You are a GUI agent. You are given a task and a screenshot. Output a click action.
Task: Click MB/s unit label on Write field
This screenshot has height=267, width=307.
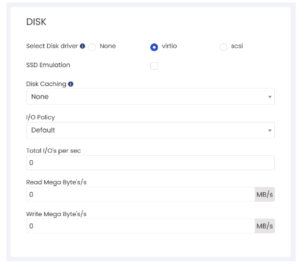(x=265, y=226)
